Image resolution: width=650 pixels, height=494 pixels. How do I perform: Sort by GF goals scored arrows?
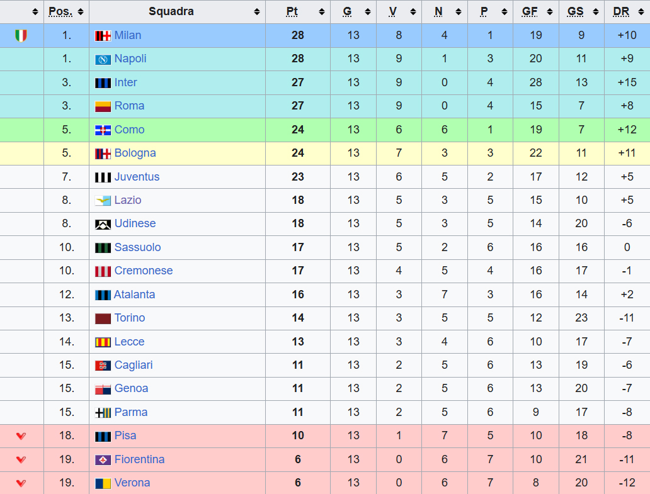(550, 12)
